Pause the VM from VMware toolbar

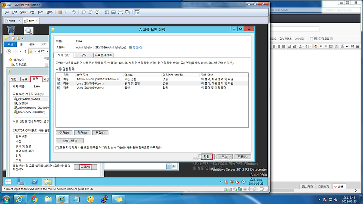point(60,12)
